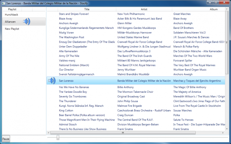Image resolution: width=231 pixels, height=144 pixels.
Task: Click artist 'John Philip Sousa'
Action: tap(127, 101)
